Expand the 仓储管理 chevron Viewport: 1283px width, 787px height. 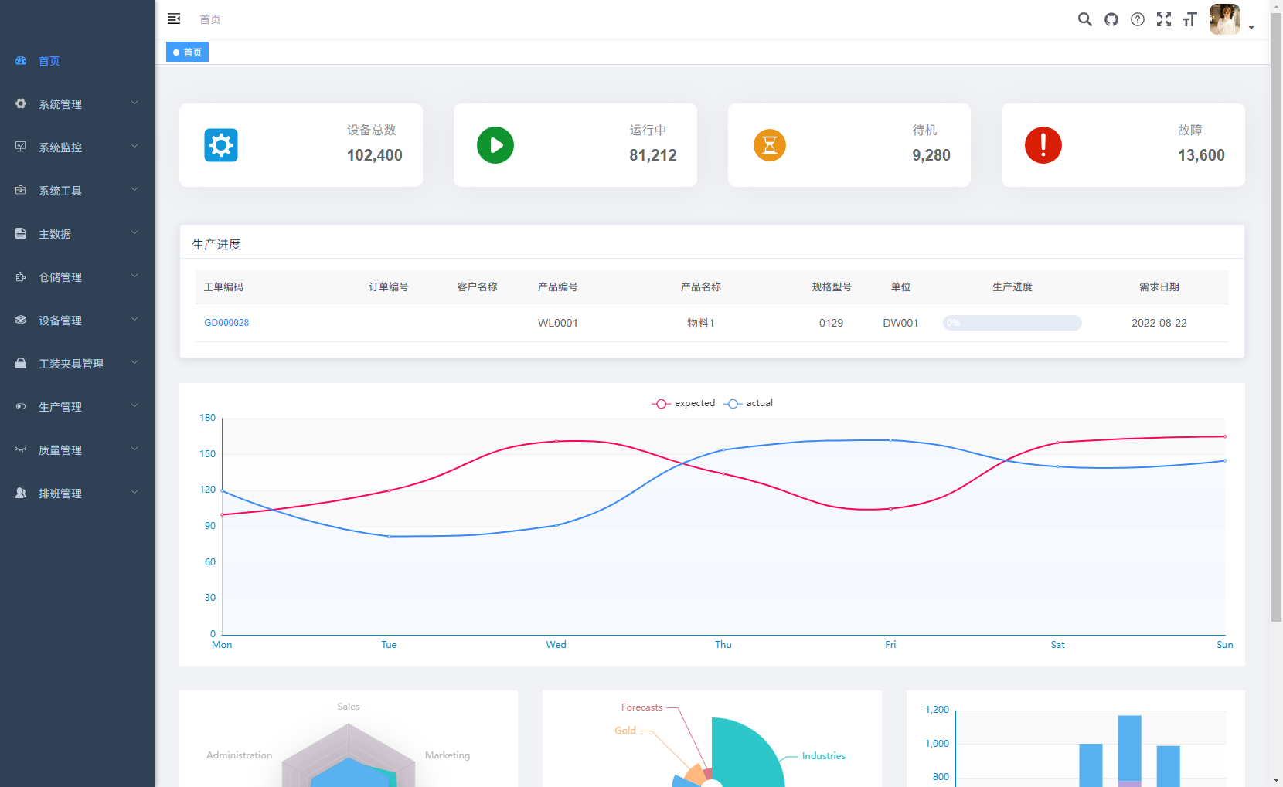[134, 276]
